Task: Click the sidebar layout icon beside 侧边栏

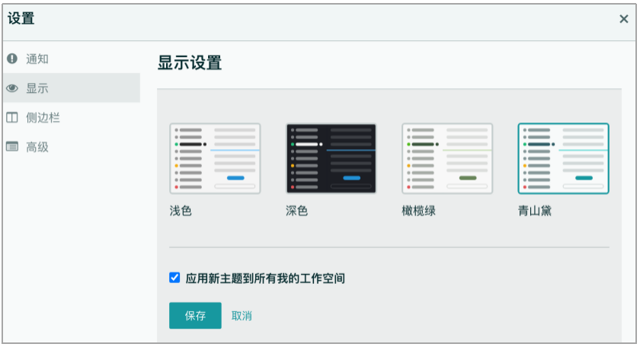Action: pos(12,117)
